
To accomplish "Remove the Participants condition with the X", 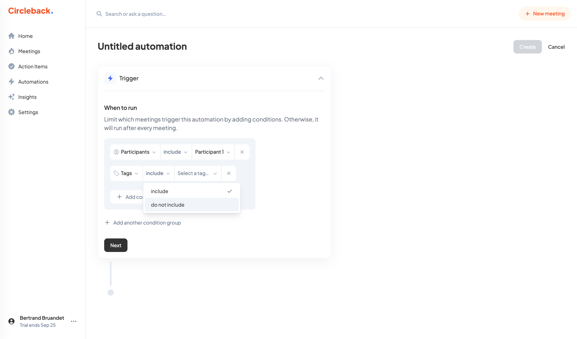I will click(242, 152).
